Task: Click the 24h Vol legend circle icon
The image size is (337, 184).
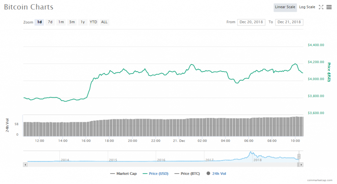Action: point(208,173)
